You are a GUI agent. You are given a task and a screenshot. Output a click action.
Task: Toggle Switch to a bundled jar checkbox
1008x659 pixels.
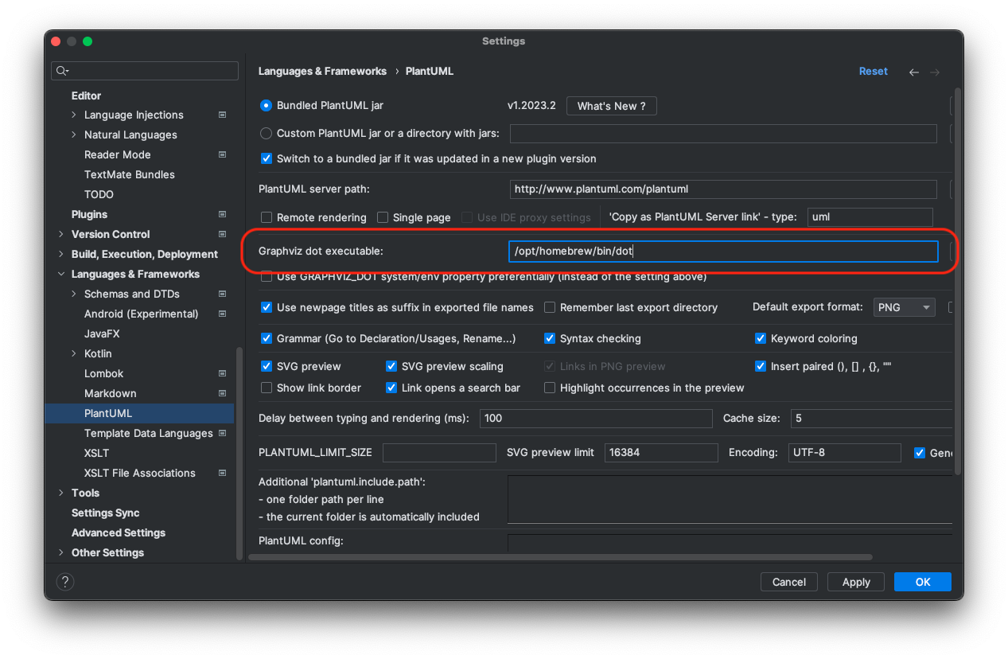coord(267,158)
